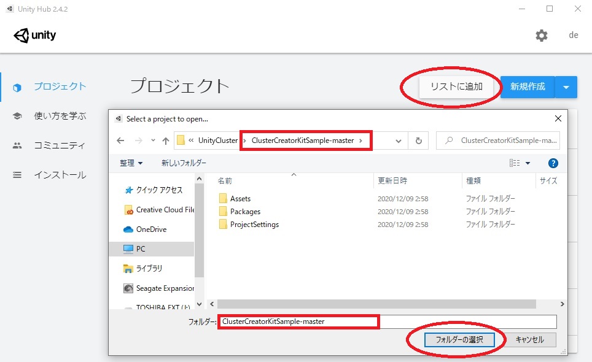Select OneDrive in navigation pane
The image size is (592, 362).
(151, 229)
